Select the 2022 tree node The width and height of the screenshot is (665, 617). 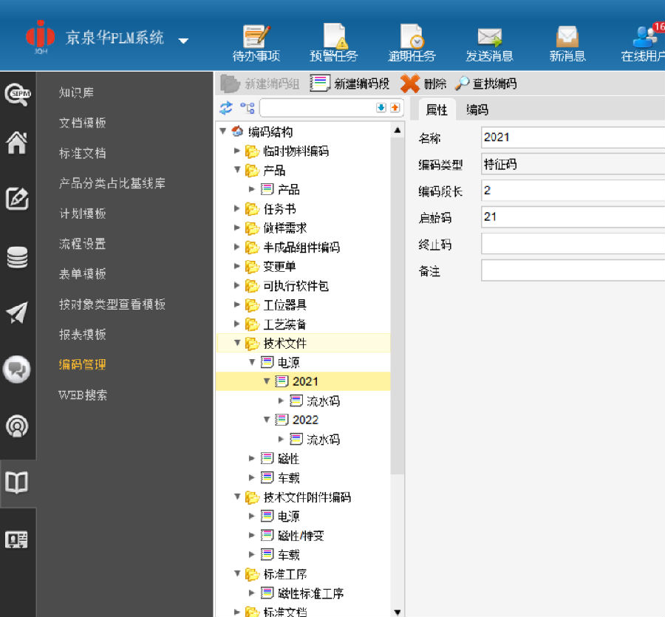coord(304,420)
